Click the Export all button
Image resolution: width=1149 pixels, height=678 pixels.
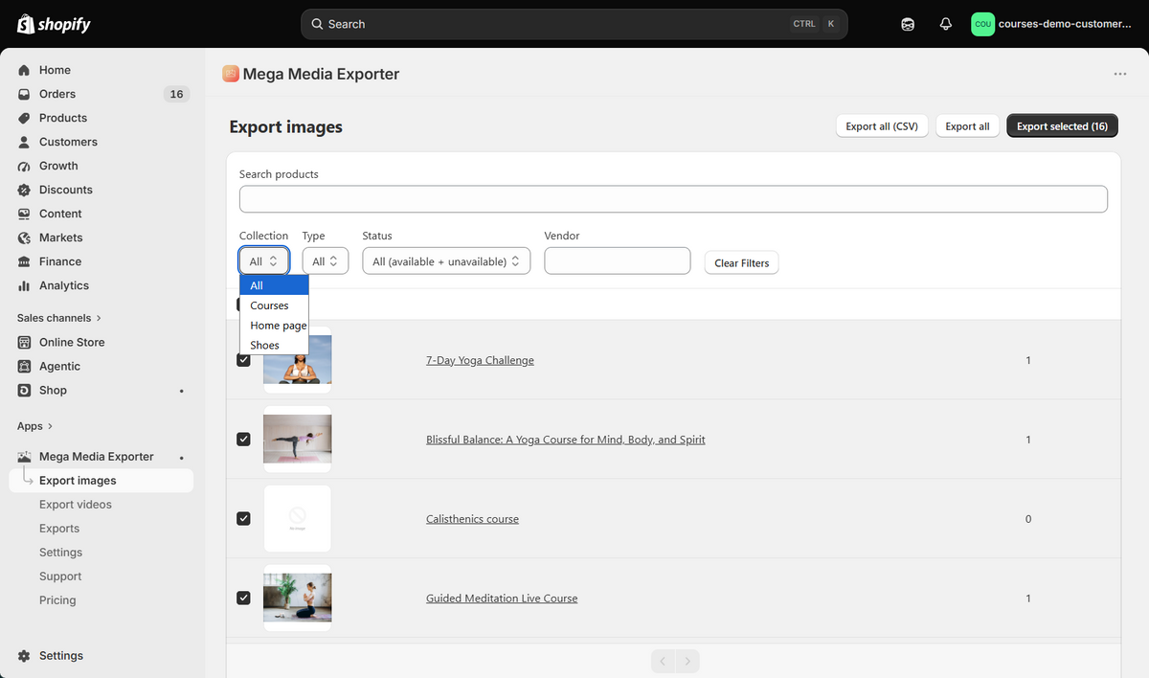967,126
